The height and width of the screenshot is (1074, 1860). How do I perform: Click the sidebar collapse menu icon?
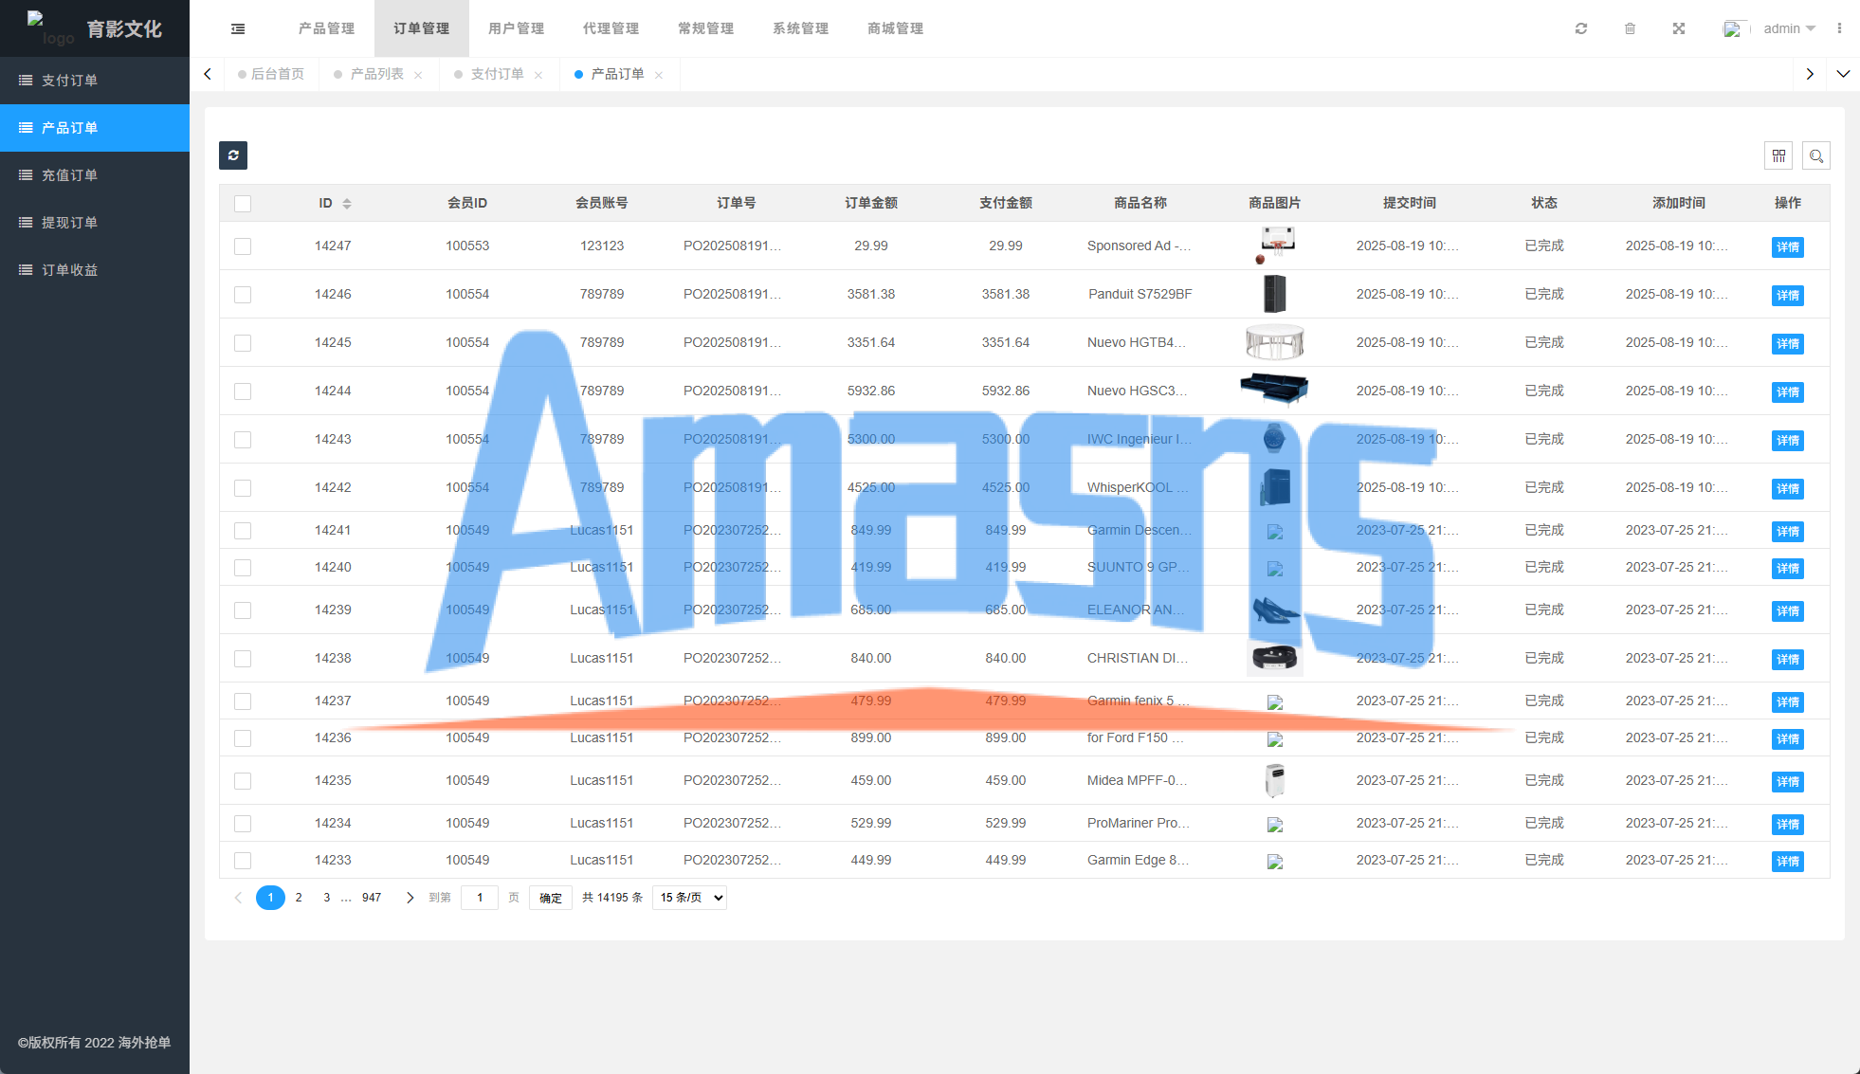click(x=238, y=28)
